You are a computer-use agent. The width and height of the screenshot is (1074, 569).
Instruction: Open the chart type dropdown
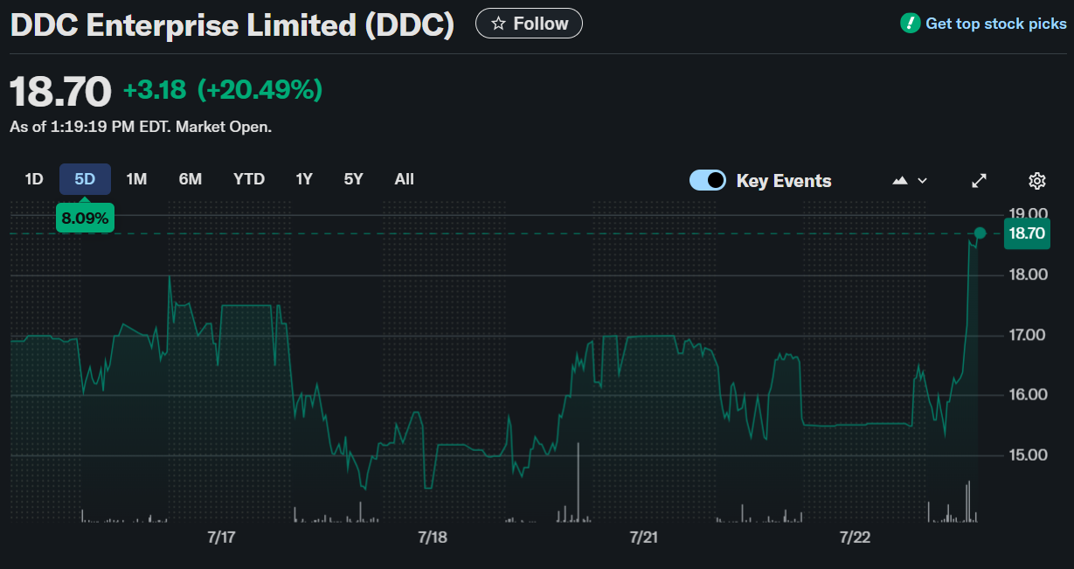[910, 181]
